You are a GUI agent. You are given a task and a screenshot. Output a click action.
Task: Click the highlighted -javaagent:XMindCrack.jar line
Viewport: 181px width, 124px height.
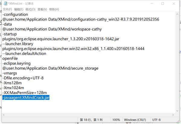point(26,98)
